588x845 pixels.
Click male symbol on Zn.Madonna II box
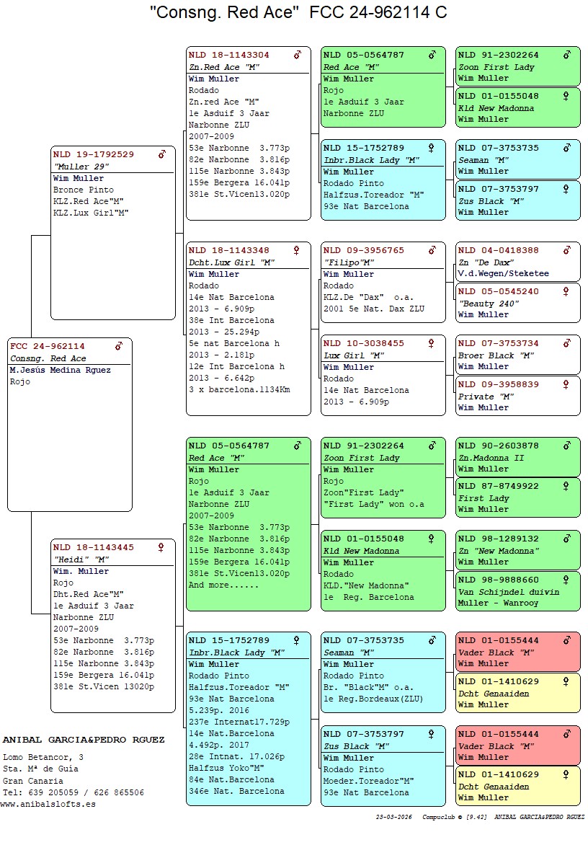[x=566, y=446]
